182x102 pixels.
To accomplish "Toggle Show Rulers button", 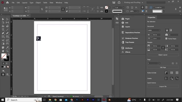I will coord(166,73).
